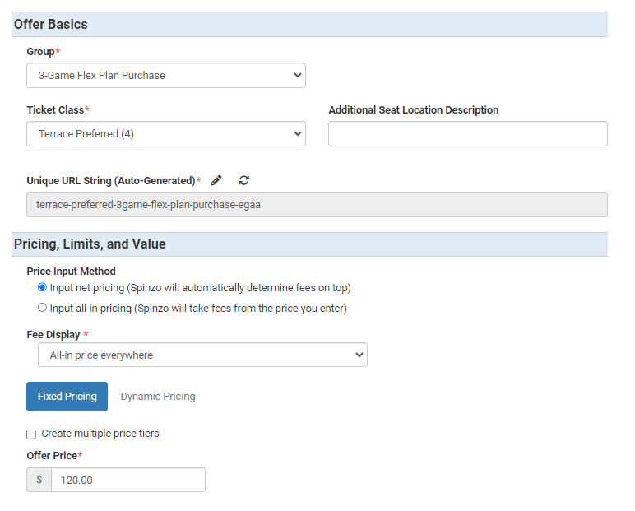Click the Additional Seat Location Description field
The image size is (635, 511).
468,134
